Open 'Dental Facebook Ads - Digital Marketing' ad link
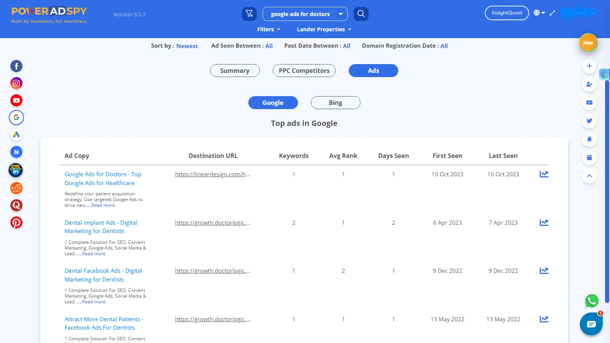 [103, 275]
